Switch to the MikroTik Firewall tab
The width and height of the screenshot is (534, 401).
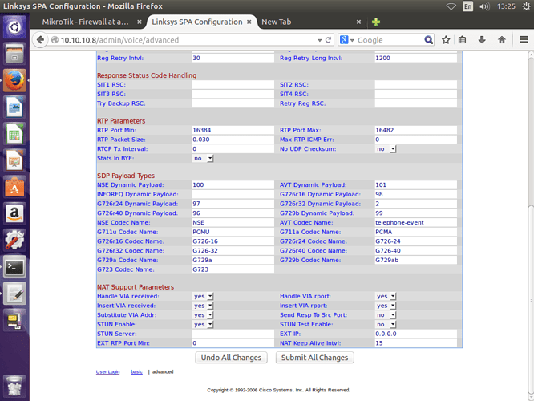[x=85, y=22]
